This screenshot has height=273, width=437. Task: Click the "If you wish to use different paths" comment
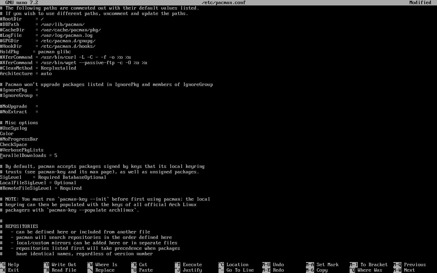coord(94,13)
